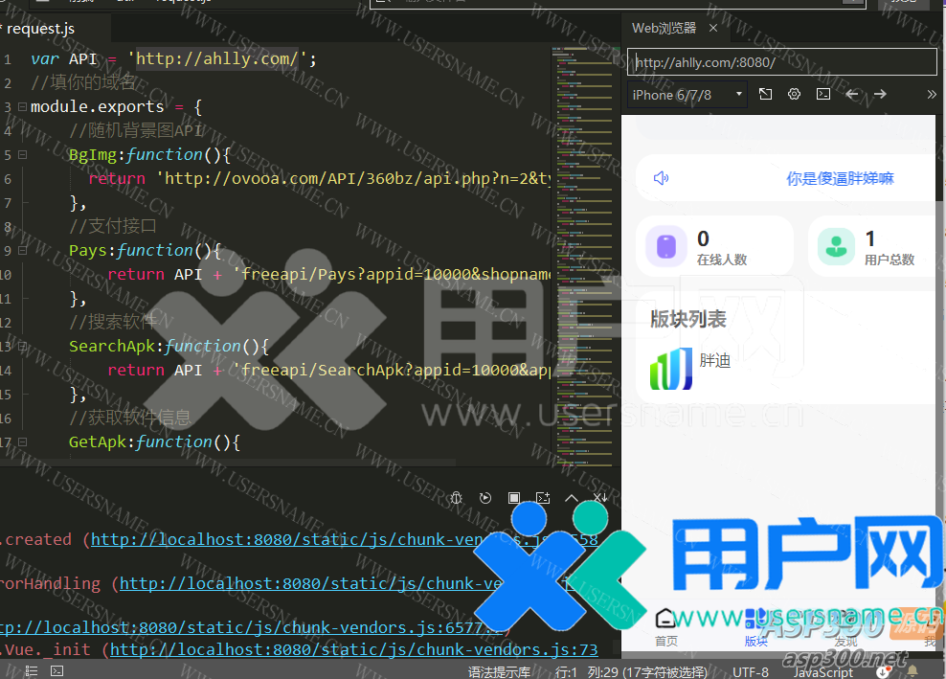The height and width of the screenshot is (679, 946).
Task: Click the debug bug icon in console
Action: tap(457, 498)
